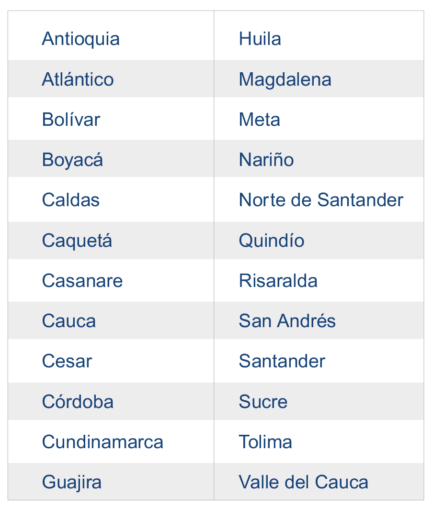This screenshot has height=507, width=433.
Task: Open the Meta department link
Action: (259, 120)
